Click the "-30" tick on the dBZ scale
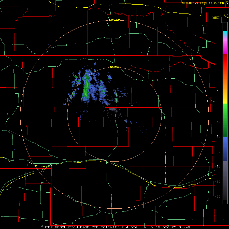This screenshot has height=229, width=229. point(218,196)
